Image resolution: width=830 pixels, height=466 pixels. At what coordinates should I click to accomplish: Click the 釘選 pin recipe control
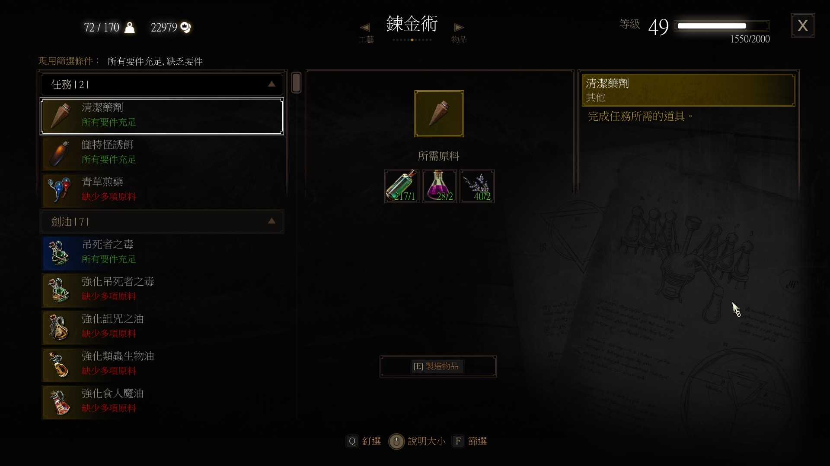364,441
